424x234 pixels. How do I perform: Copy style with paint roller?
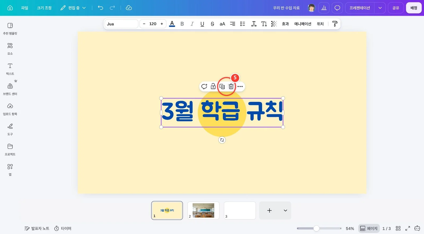click(335, 24)
